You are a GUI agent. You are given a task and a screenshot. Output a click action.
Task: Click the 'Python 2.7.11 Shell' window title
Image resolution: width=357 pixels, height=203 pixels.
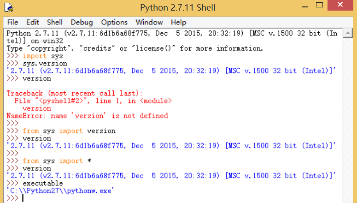click(178, 7)
